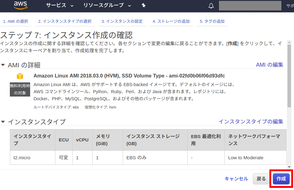Open the リソースグループ dropdown menu
Image resolution: width=294 pixels, height=190 pixels.
[x=107, y=6]
